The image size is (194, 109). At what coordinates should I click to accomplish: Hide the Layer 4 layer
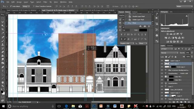point(162,96)
